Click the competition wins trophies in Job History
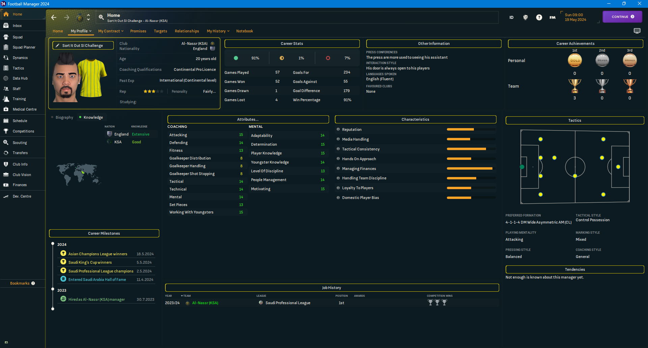Viewport: 648px width, 348px height. tap(437, 303)
